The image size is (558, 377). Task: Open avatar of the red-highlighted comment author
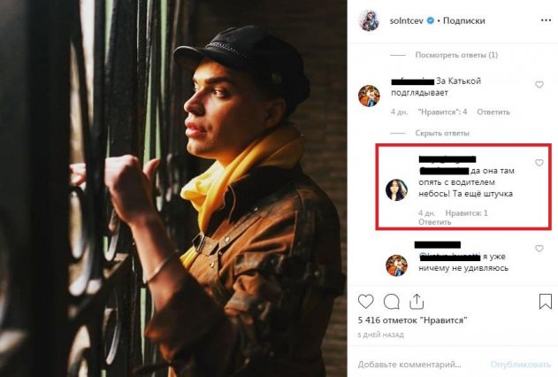point(395,189)
